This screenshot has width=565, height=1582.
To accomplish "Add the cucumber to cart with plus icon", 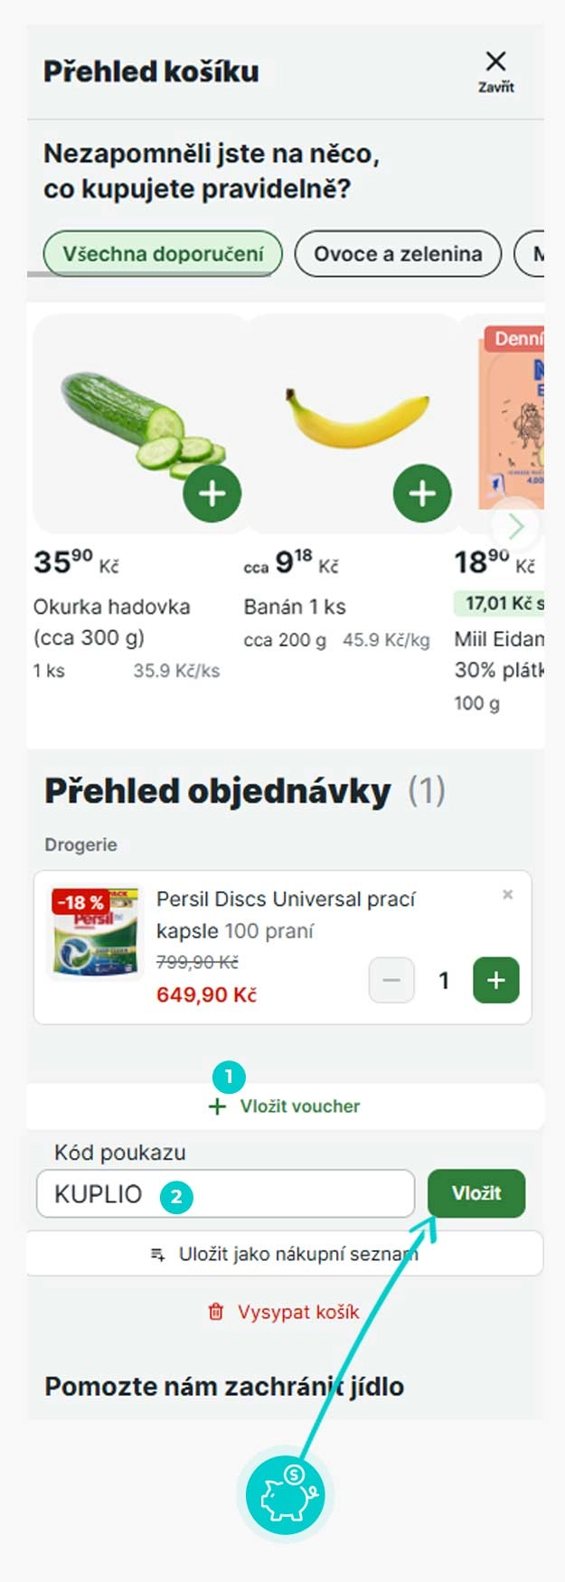I will click(212, 492).
